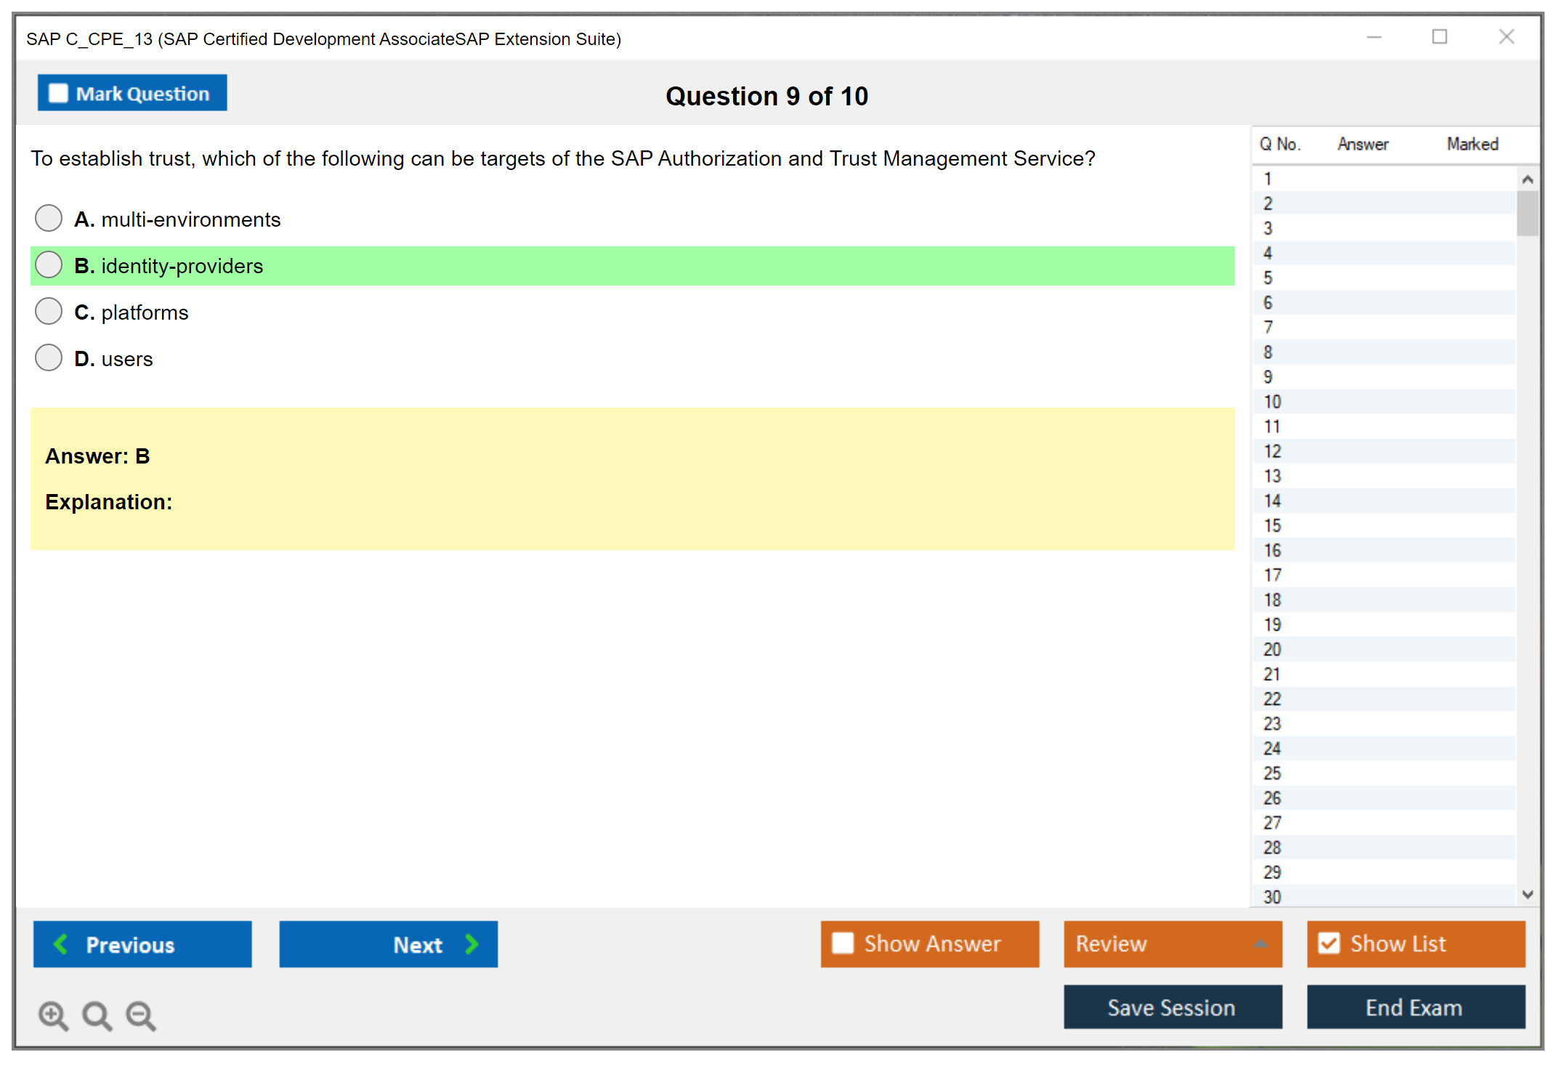
Task: Open question 27 from the list
Action: [1272, 822]
